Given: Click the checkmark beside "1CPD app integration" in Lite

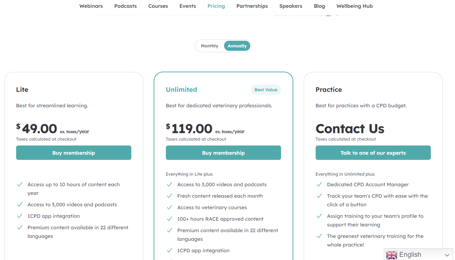Looking at the screenshot, I should point(20,216).
